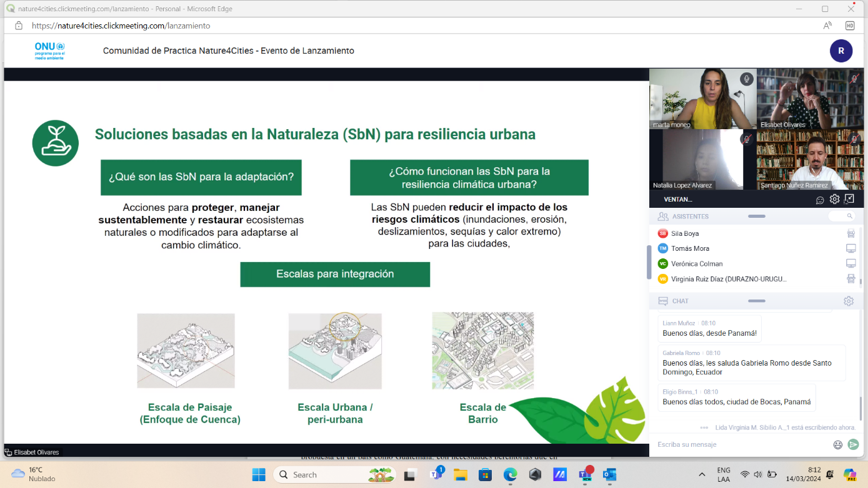Click the VR avatar badge
Viewport: 868px width, 488px height.
click(x=663, y=279)
